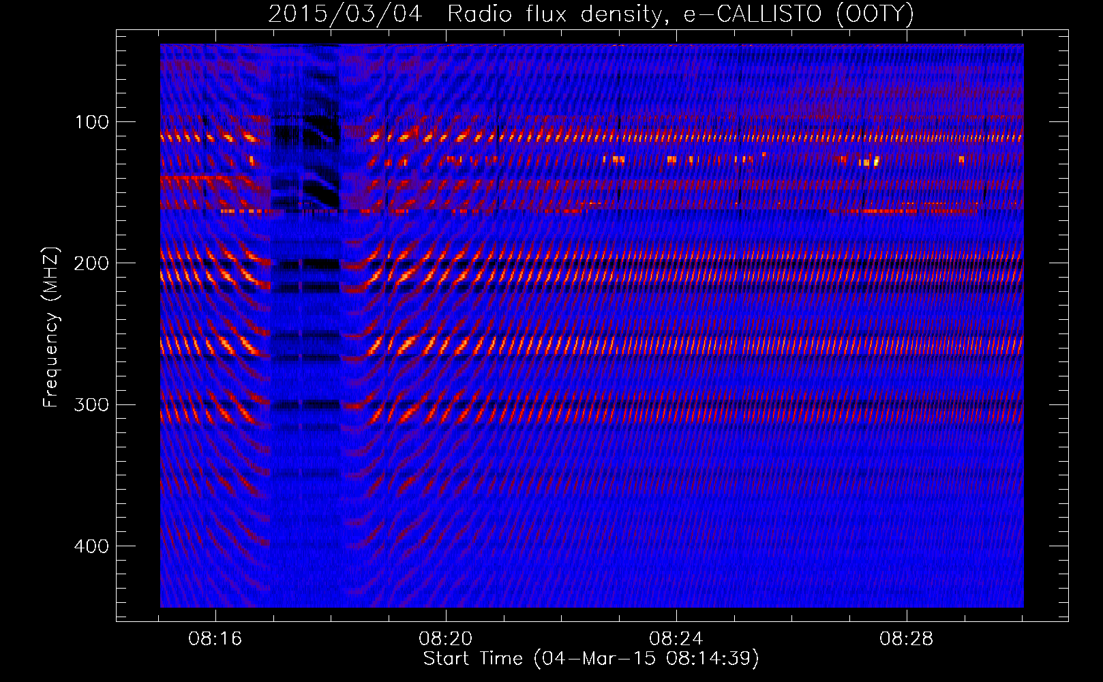The height and width of the screenshot is (682, 1103).
Task: Click the 'Start Time (04-Mar-15 08:14:39)' label
Action: click(x=591, y=659)
